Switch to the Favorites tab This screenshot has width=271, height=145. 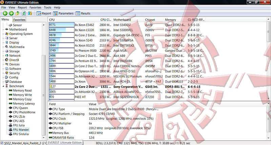(x=19, y=20)
